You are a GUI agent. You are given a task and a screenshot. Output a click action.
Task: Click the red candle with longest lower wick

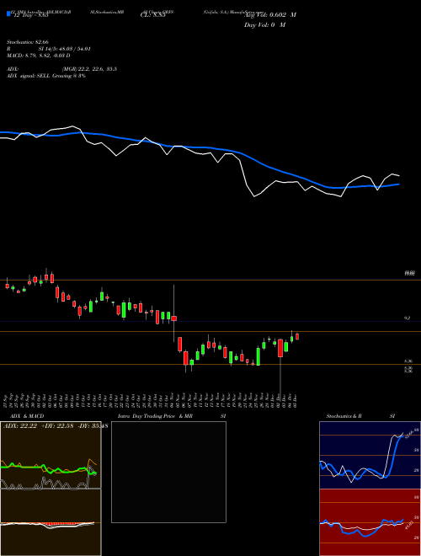280,348
